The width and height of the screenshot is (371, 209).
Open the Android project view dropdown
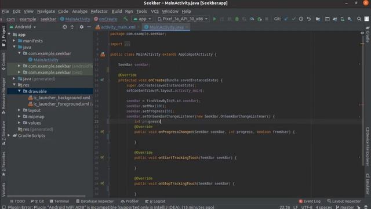coord(23,27)
